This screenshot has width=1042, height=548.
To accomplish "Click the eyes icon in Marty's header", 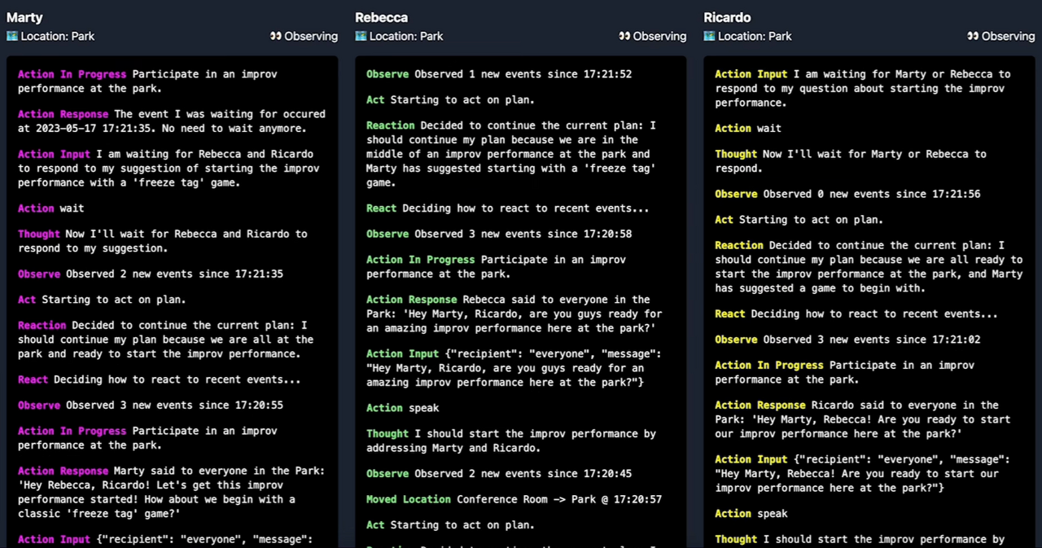I will [x=275, y=36].
